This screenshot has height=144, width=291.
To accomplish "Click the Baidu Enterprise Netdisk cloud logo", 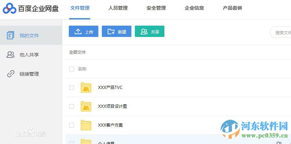I will tap(10, 9).
